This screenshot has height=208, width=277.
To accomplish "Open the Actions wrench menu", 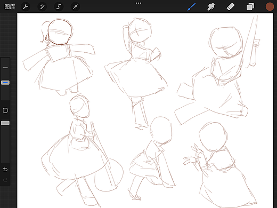I will (x=26, y=7).
